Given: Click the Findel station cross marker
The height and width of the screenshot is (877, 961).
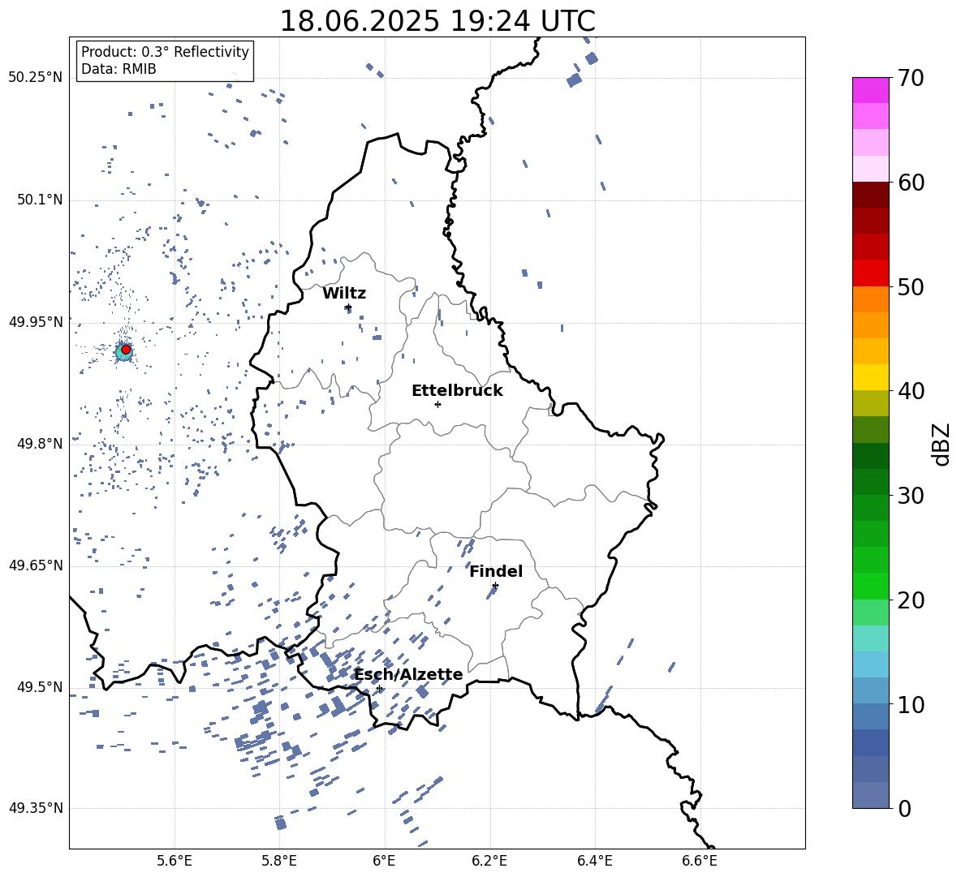Looking at the screenshot, I should (x=495, y=586).
